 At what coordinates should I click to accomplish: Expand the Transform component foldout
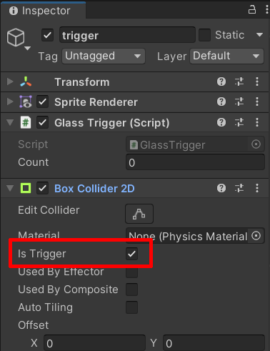(10, 81)
